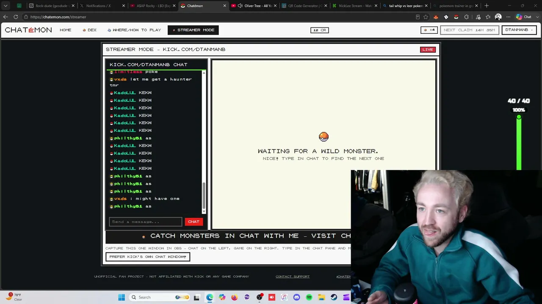Click the Next Claim timer button
This screenshot has height=304, width=542.
click(x=469, y=30)
